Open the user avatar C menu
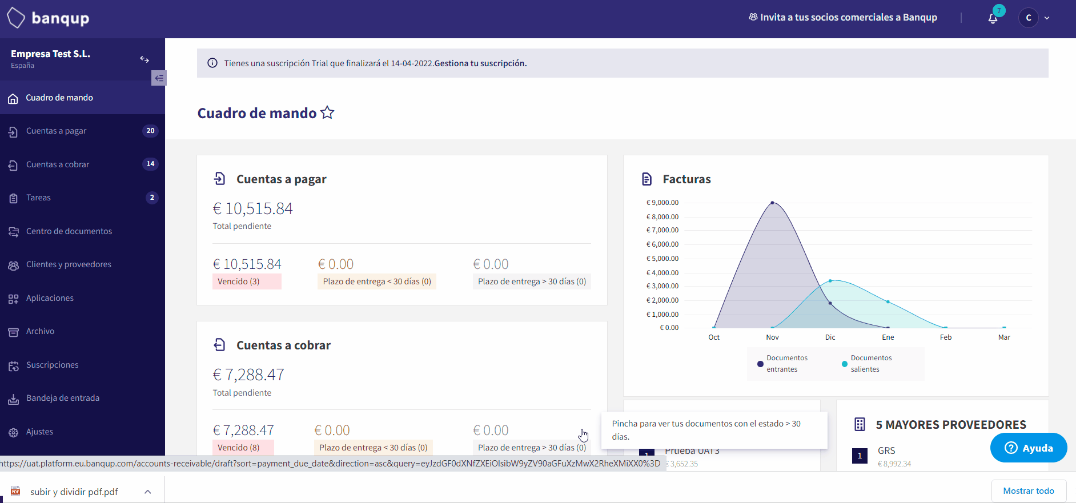This screenshot has width=1076, height=503. [x=1029, y=18]
